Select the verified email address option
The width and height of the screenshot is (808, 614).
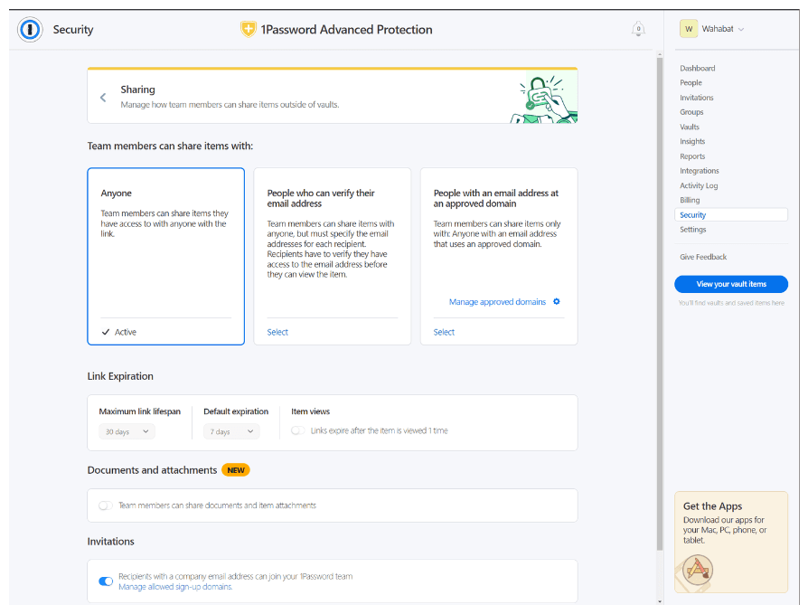pos(277,332)
